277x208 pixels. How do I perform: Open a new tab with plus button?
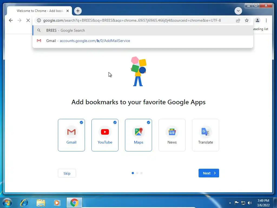(x=78, y=11)
